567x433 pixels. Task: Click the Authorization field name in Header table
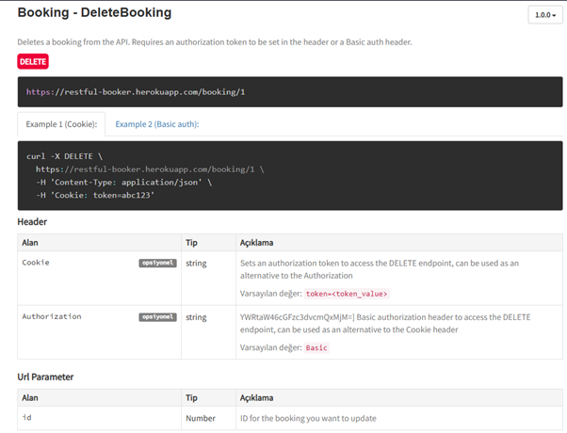tap(52, 317)
